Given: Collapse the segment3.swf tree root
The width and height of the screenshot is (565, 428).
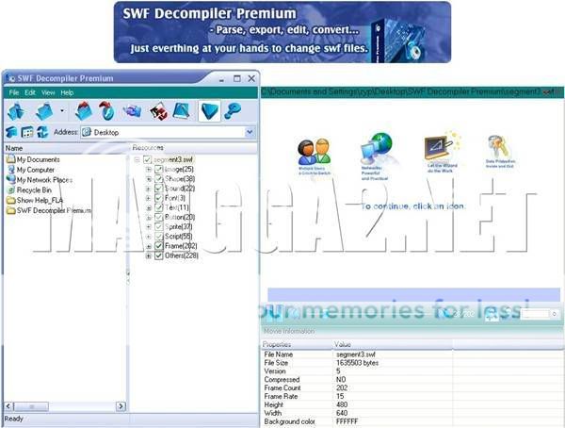Looking at the screenshot, I should tap(137, 159).
